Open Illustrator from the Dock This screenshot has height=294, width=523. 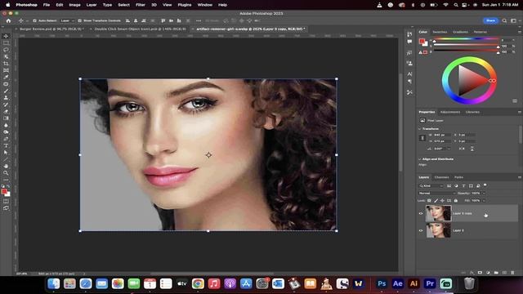coord(413,283)
